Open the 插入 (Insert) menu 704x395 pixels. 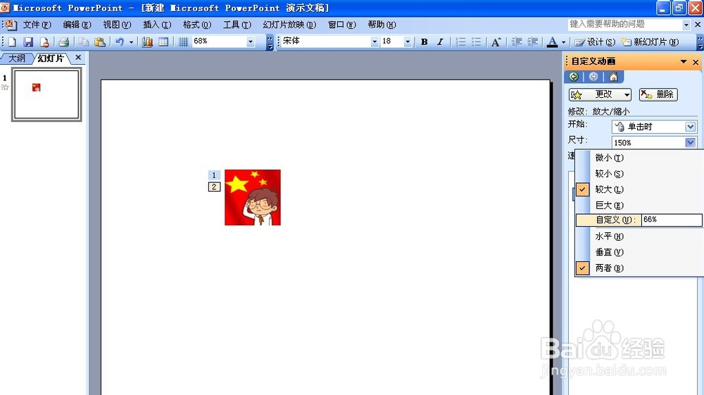click(x=157, y=25)
